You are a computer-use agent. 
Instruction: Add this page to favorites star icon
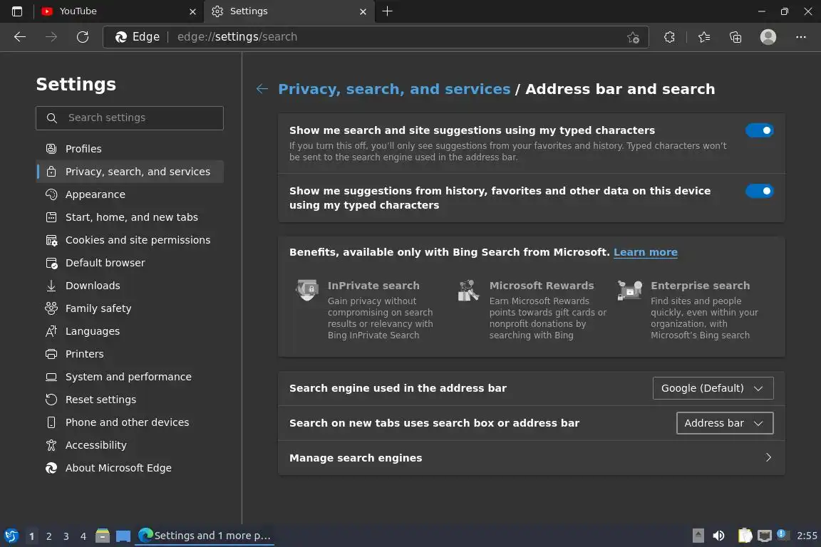coord(633,37)
